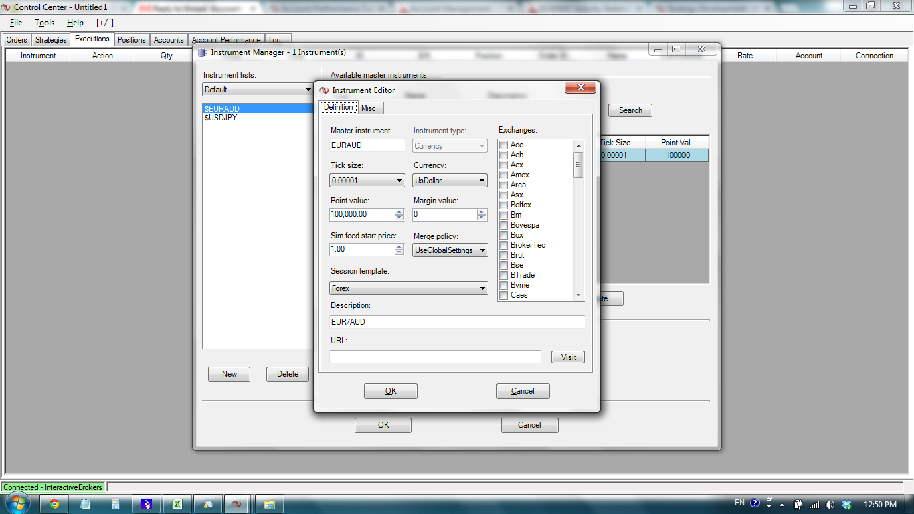Increase the Point value with up arrow
914x514 pixels.
[x=399, y=211]
